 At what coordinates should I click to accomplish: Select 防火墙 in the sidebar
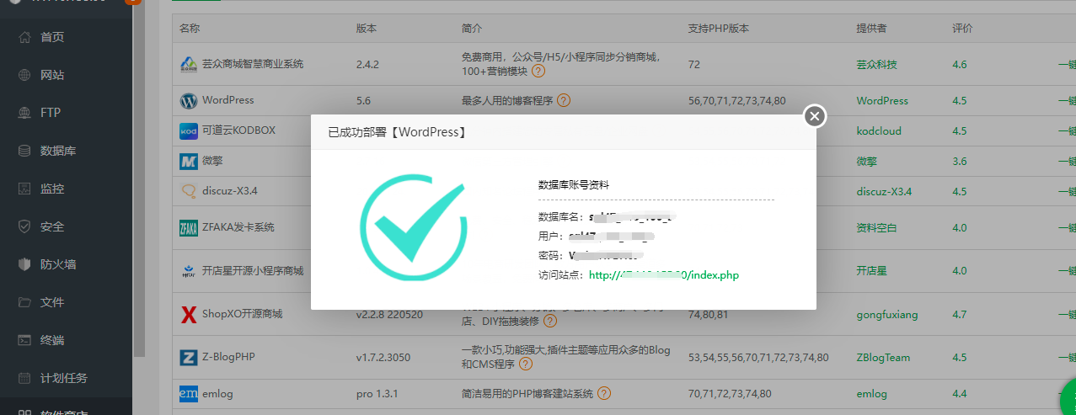tap(58, 264)
